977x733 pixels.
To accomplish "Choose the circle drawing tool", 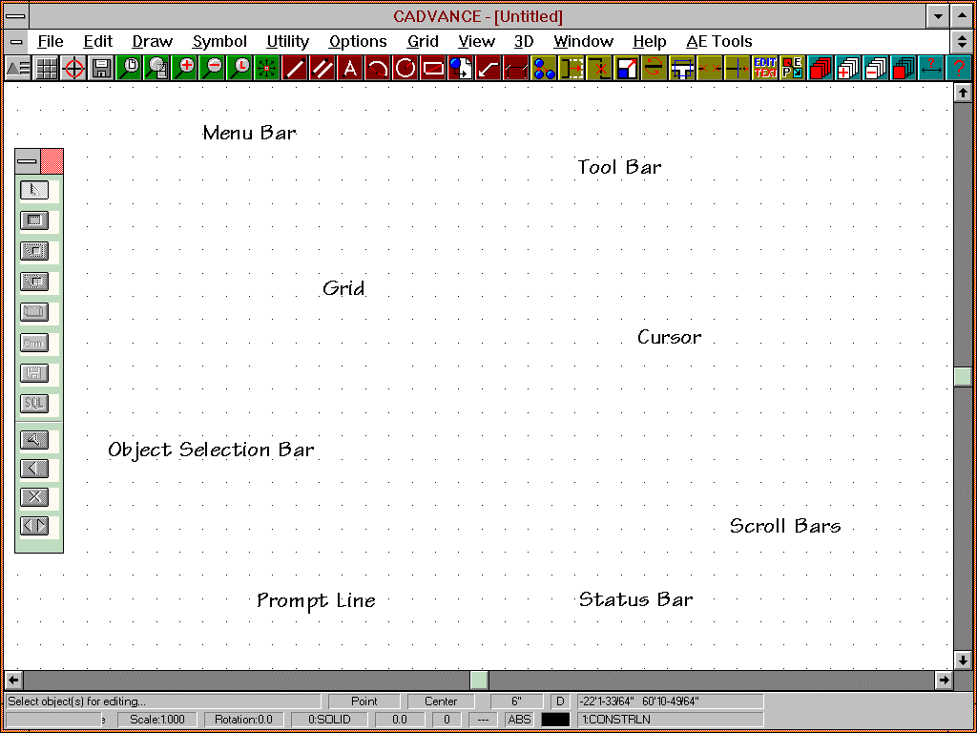I will coord(405,68).
